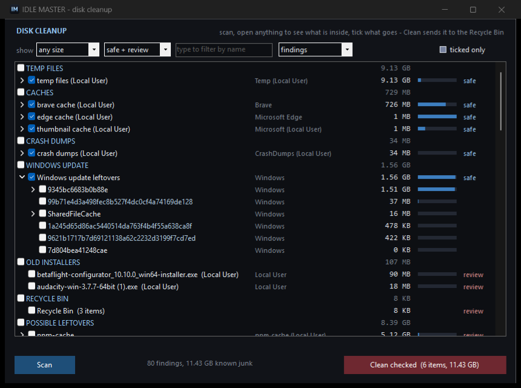Select the 9621b1717b7d69121138a62c2232d3199f7cd7ed row name
521x388 pixels.
coord(121,238)
